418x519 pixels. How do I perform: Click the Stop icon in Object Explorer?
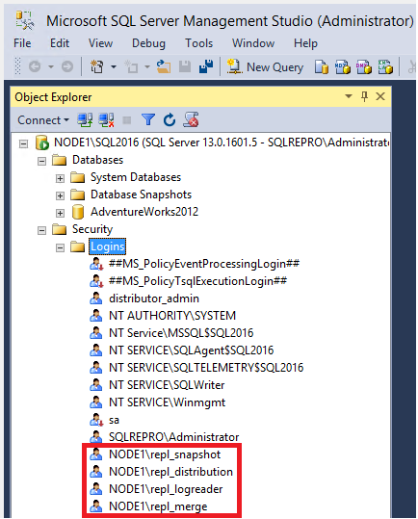pos(127,120)
